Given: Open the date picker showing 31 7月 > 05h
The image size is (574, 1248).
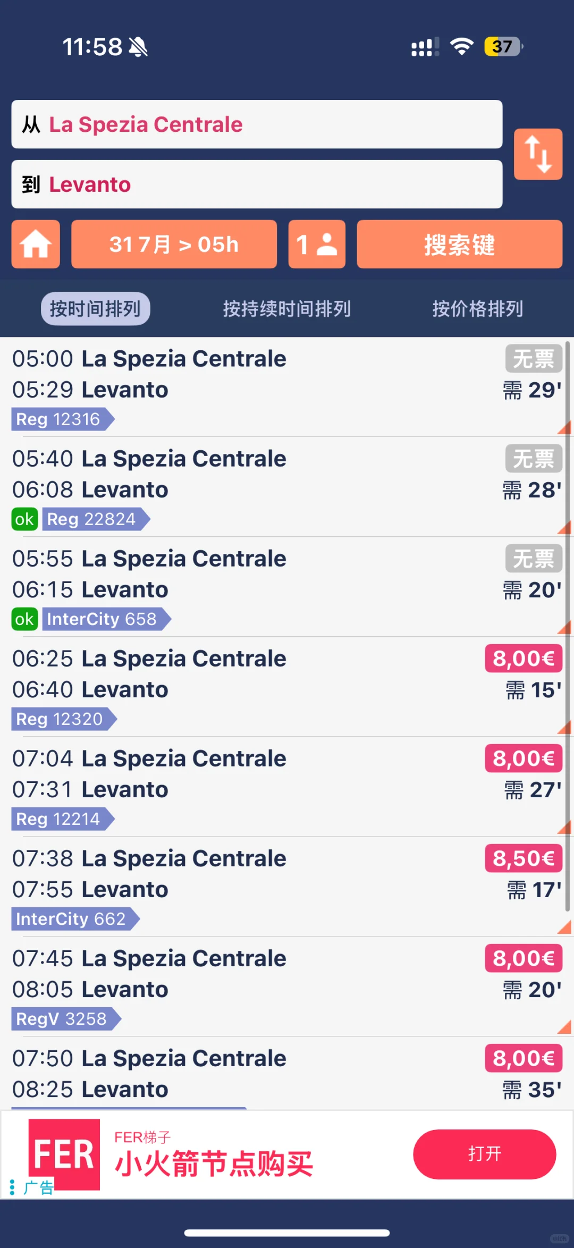Looking at the screenshot, I should click(174, 244).
